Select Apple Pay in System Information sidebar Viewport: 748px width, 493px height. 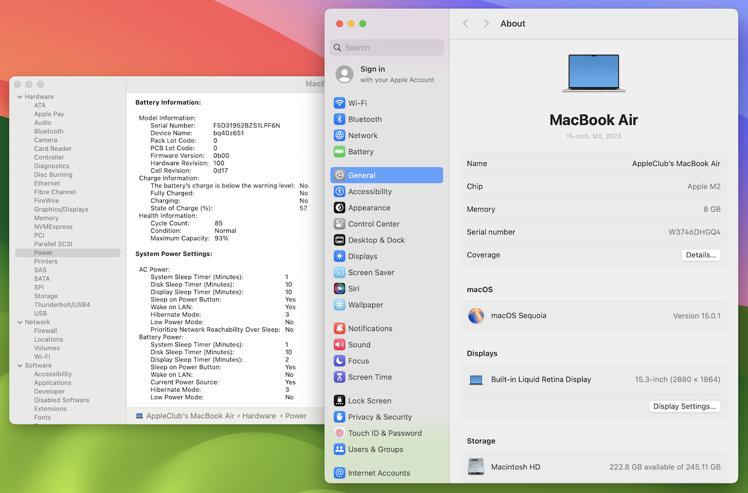pos(49,114)
